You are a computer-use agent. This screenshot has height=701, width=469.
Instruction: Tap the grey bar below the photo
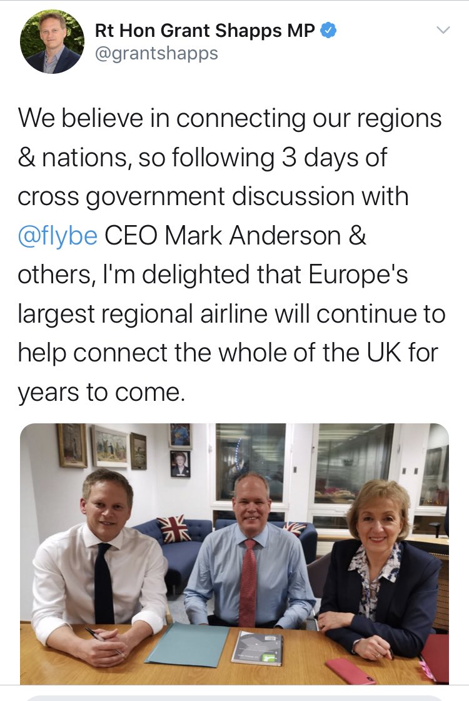point(234,698)
